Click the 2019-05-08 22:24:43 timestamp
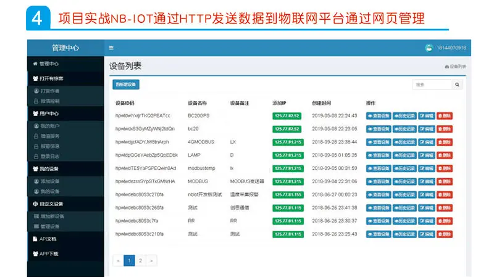Screen dimensions: 494x277 (335, 115)
